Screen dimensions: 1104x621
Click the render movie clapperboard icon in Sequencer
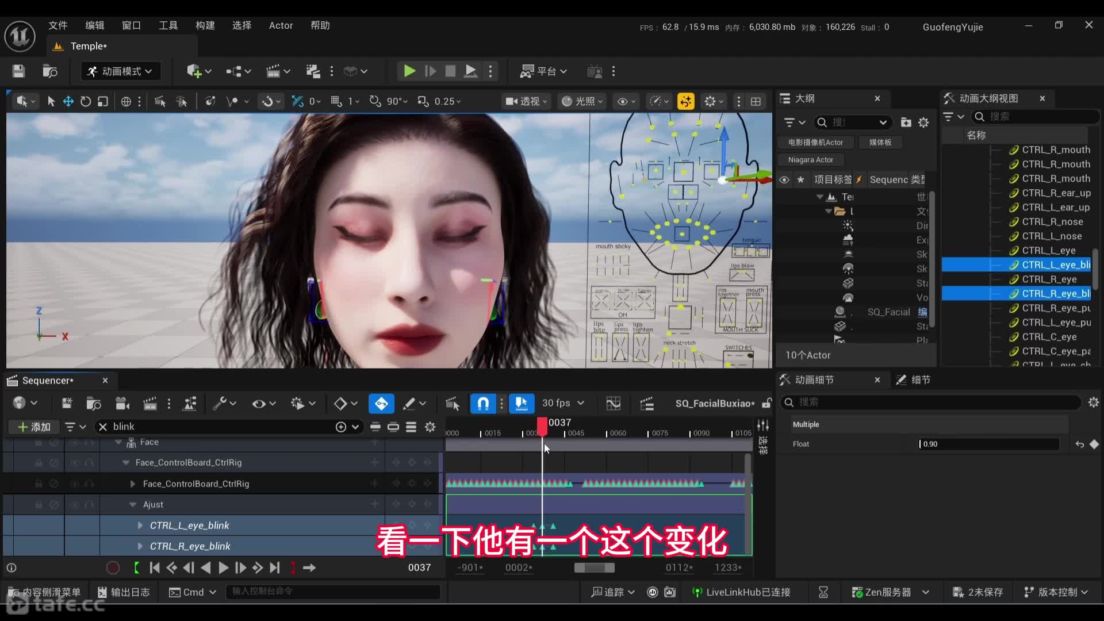point(149,403)
